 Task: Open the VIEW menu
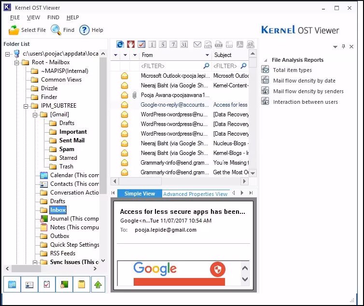[33, 17]
